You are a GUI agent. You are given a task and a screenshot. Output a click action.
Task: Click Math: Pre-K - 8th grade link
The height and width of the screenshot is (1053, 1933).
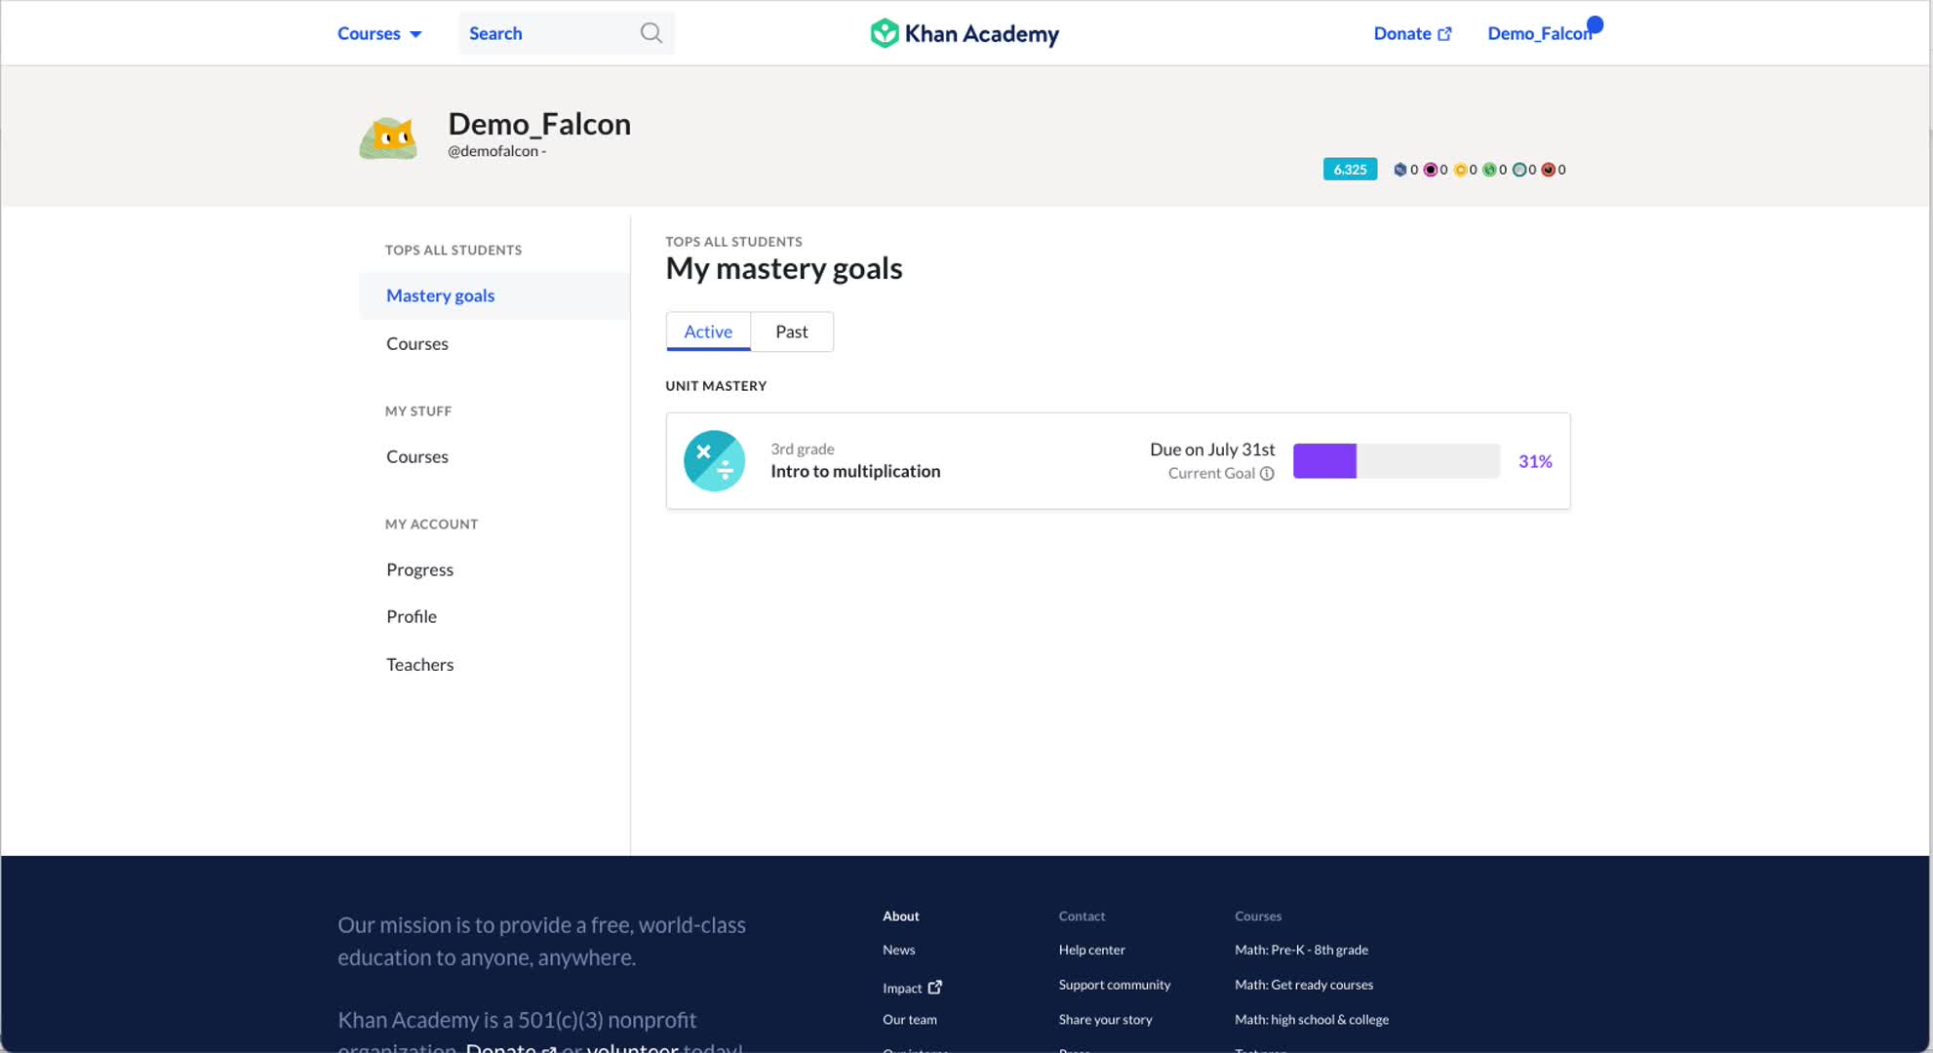coord(1301,950)
